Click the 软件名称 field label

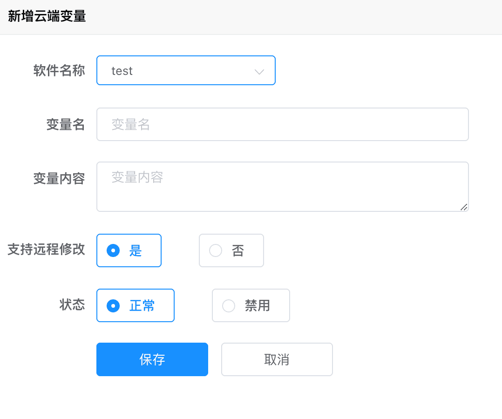(x=59, y=70)
